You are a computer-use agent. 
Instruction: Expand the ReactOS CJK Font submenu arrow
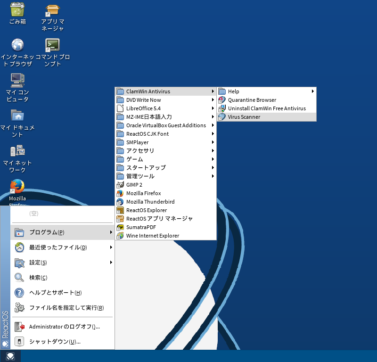tap(213, 133)
